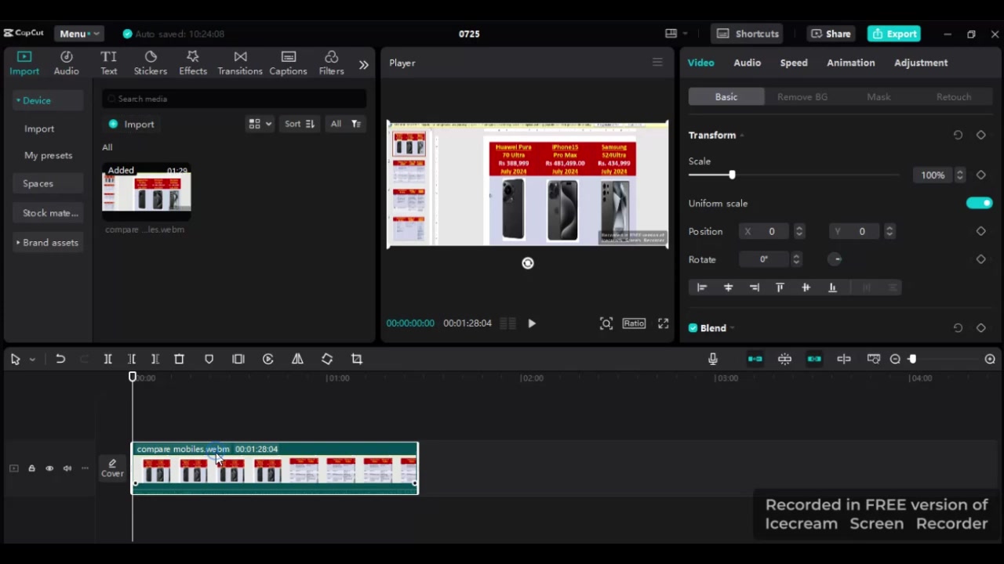
Task: Mute the video track audio
Action: [67, 468]
